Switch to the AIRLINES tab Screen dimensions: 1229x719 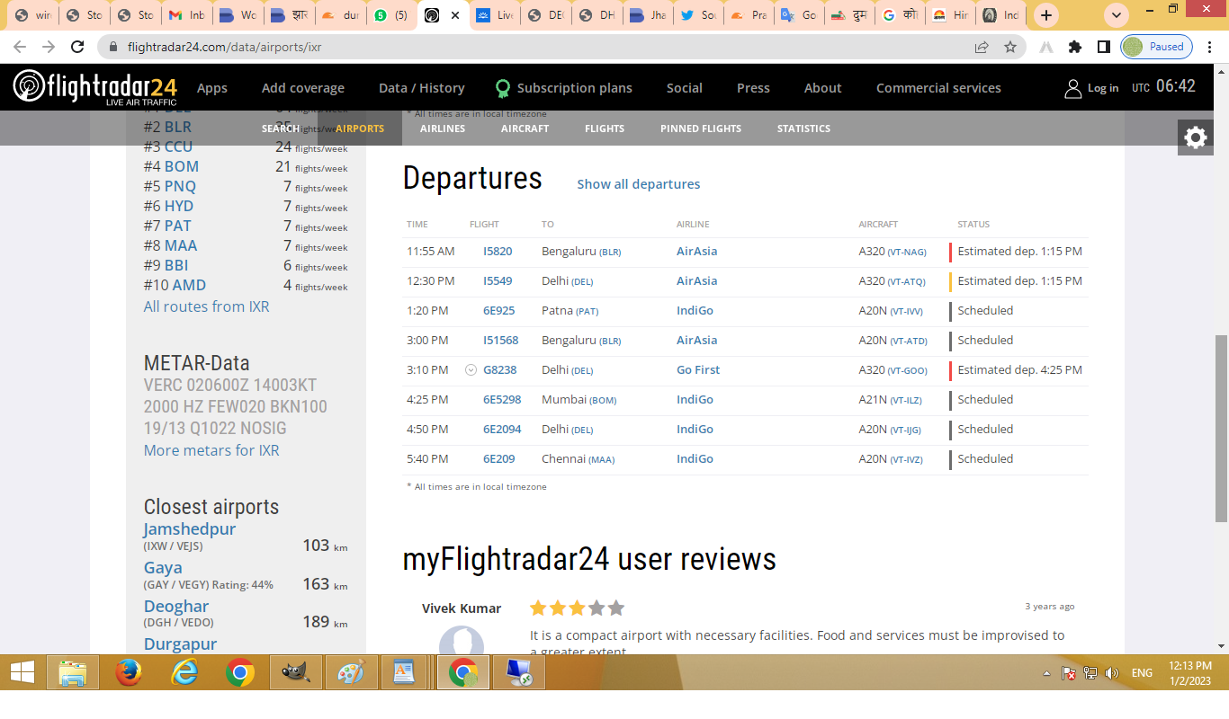443,129
